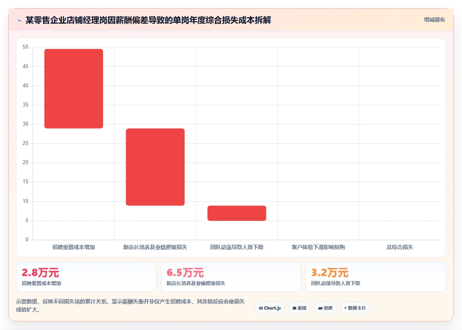Viewport: 462px width, 330px height.
Task: Click the 客户体验下滑影响复购 axis label
Action: 318,247
